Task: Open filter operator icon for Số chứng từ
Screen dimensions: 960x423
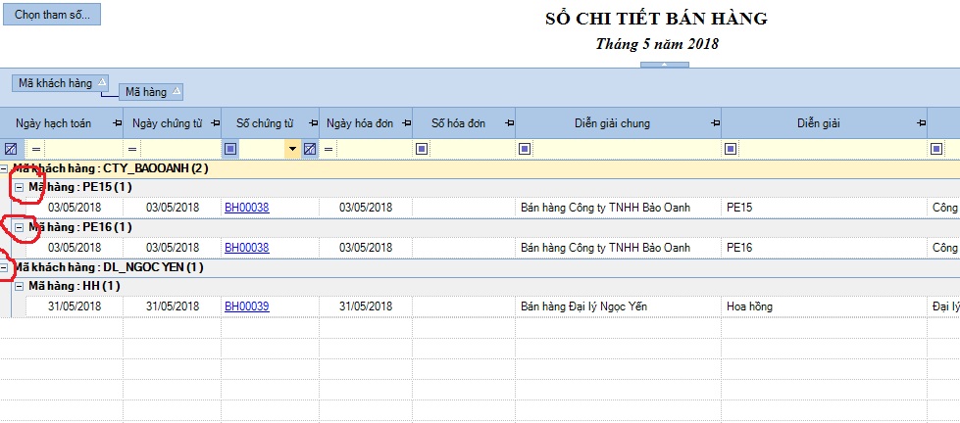Action: tap(230, 149)
